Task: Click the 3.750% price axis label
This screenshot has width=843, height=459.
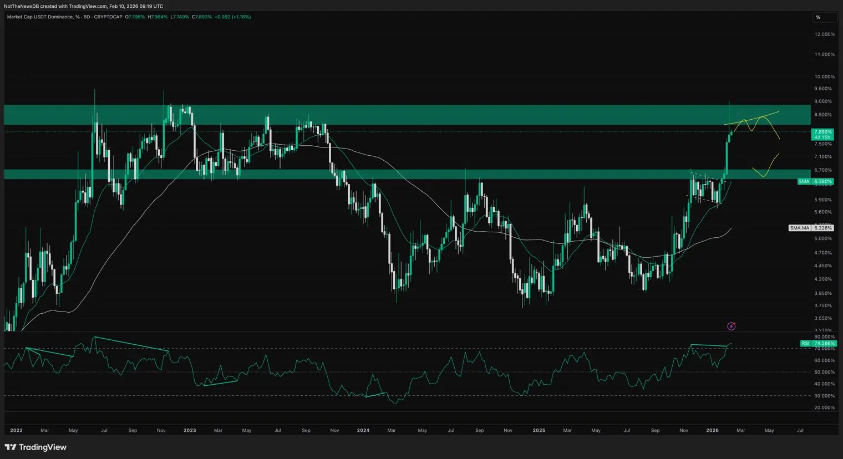Action: tap(823, 305)
